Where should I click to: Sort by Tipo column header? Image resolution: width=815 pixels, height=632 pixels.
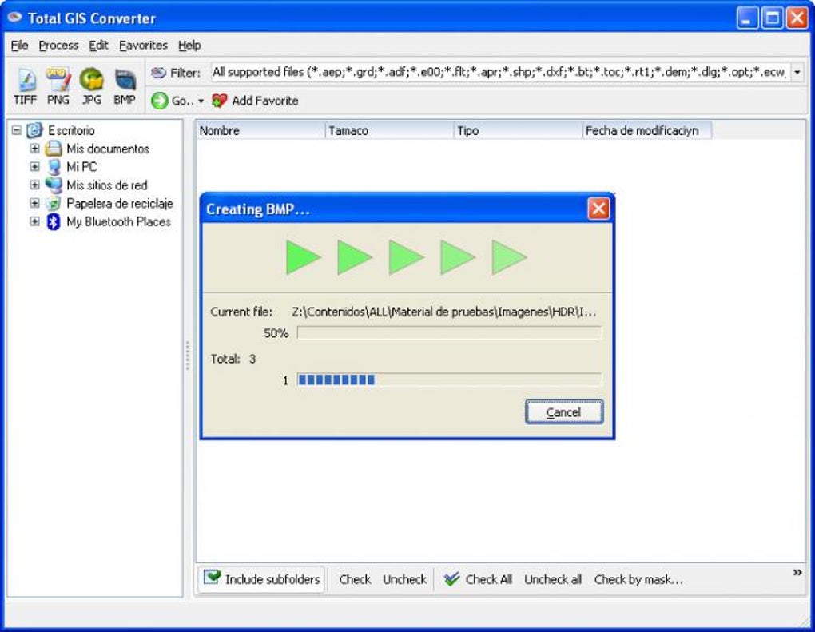coord(519,131)
